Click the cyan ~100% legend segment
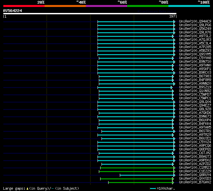 tap(189, 6)
